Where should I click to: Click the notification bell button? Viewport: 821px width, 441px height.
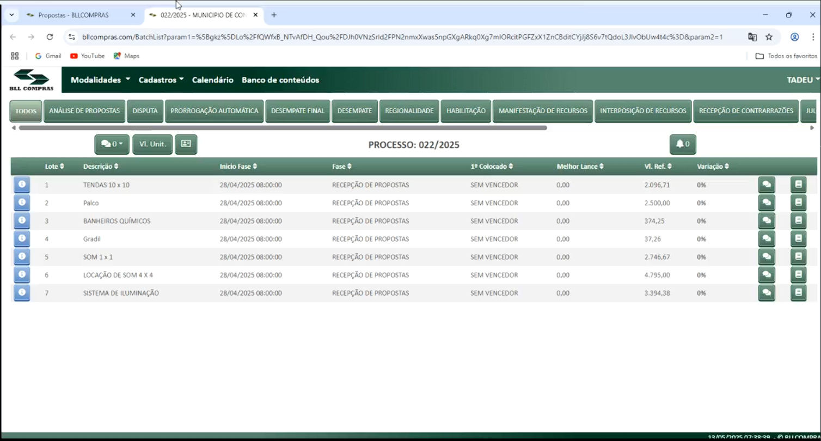point(683,144)
